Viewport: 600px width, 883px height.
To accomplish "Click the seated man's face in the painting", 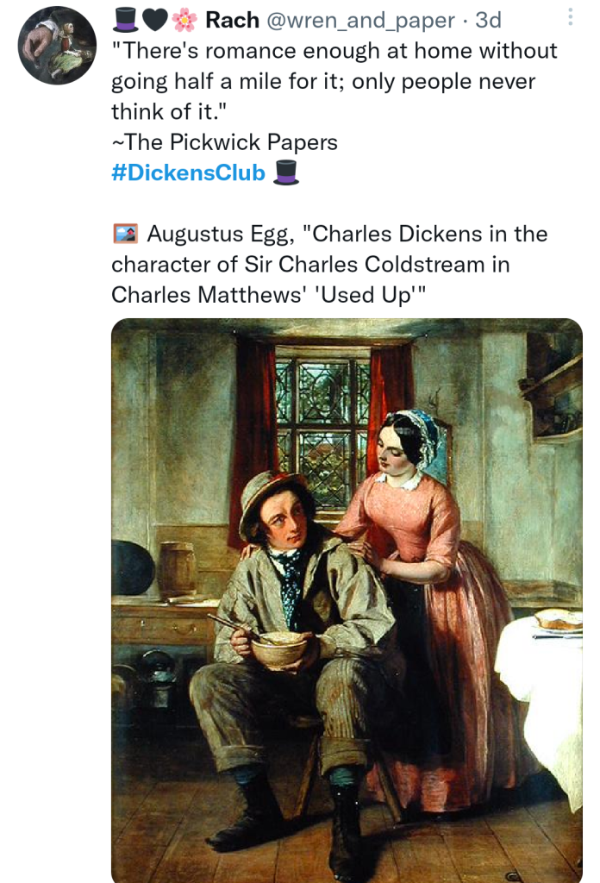I will [284, 523].
